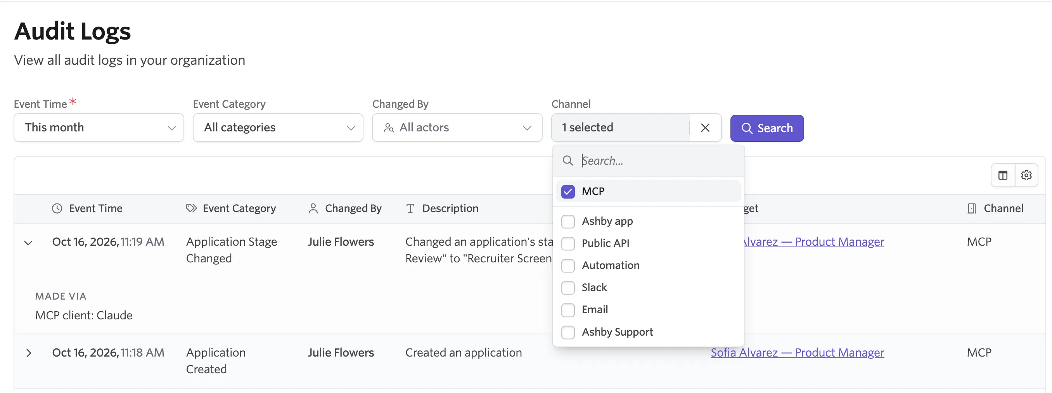Viewport: 1052px width, 393px height.
Task: Click the text icon by Description
Action: [410, 209]
